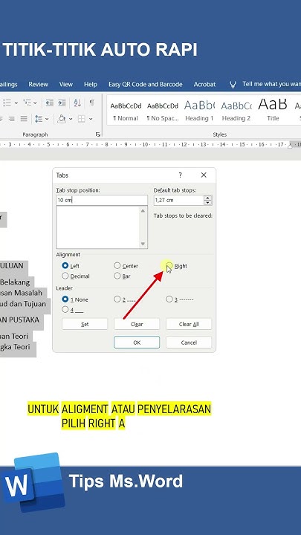Toggle Show/Hide paragraph marks icon
Image resolution: width=301 pixels, height=535 pixels.
pyautogui.click(x=92, y=103)
